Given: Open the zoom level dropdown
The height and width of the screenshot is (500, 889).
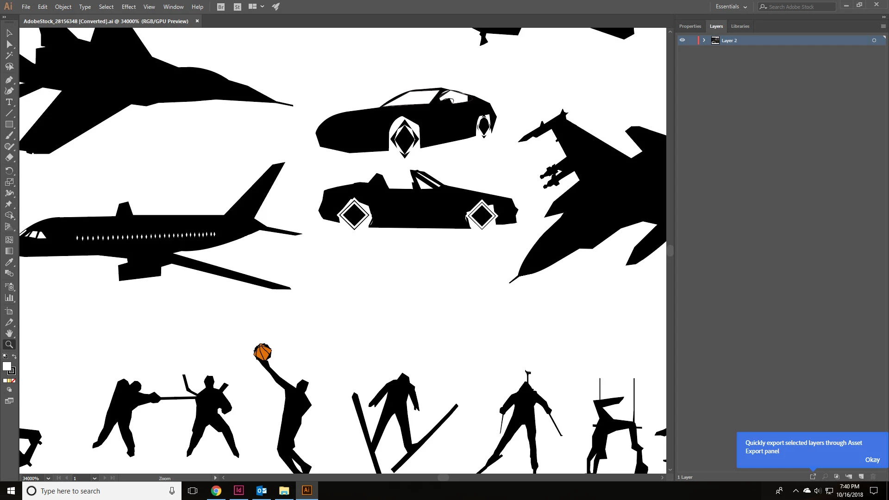Looking at the screenshot, I should [48, 478].
